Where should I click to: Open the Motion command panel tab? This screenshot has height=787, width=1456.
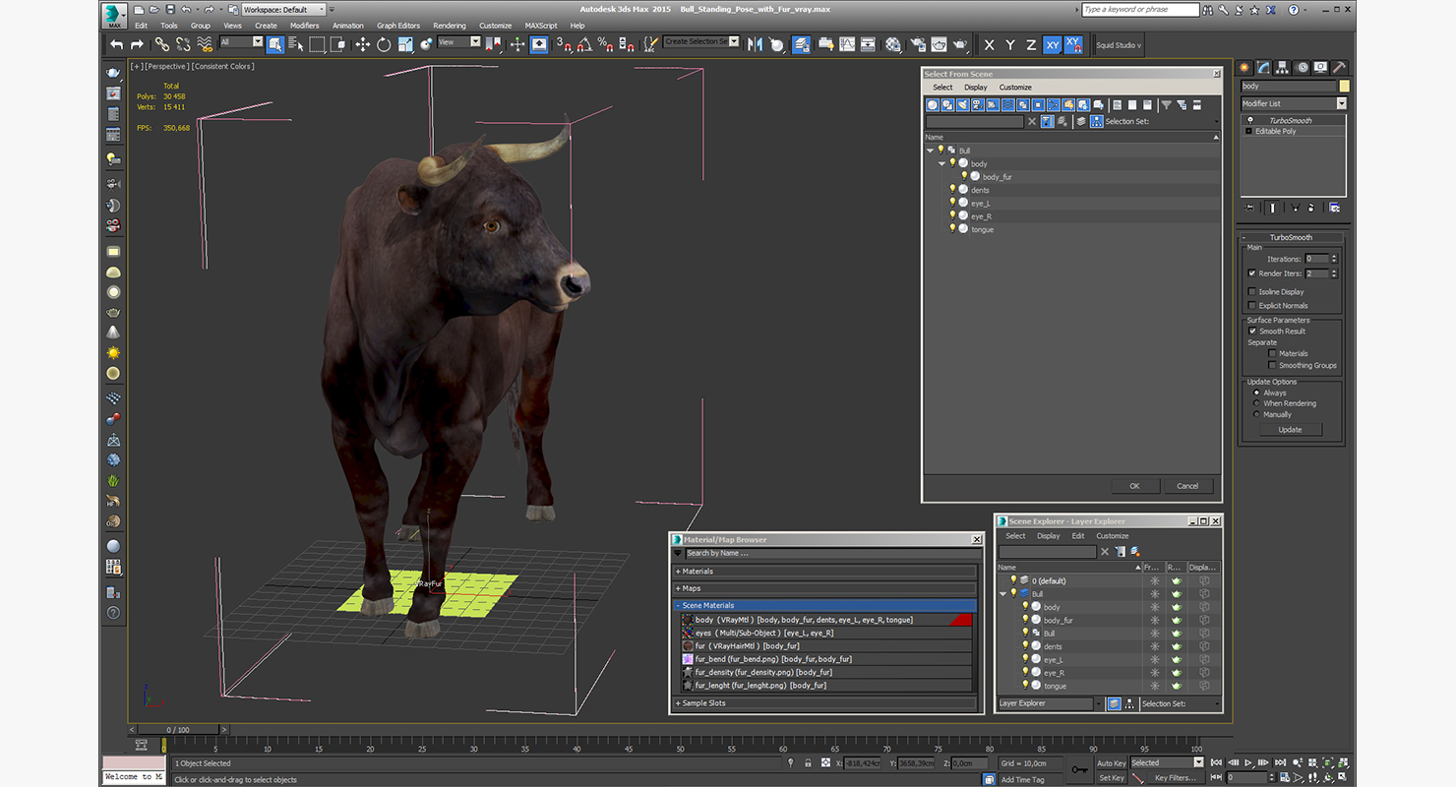(1303, 68)
